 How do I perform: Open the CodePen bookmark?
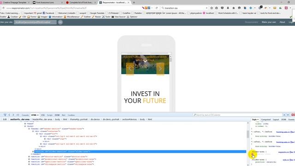point(125,13)
